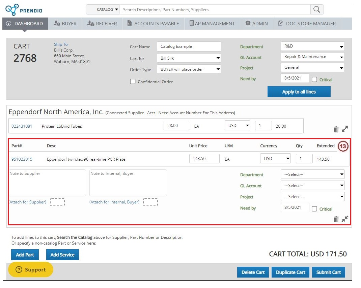This screenshot has width=361, height=288.
Task: Click the search magnifying glass icon
Action: point(316,9)
